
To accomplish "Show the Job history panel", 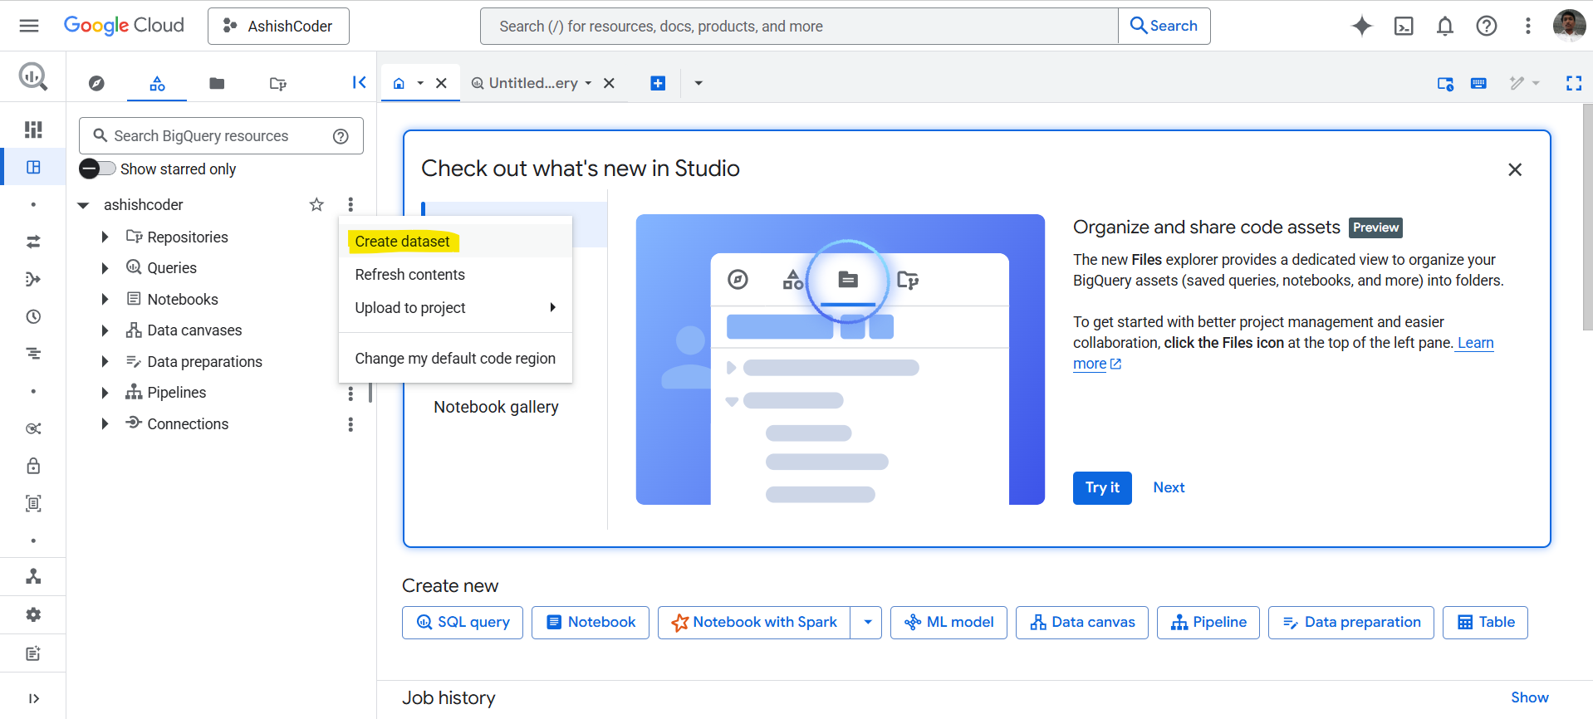I will tap(1529, 697).
